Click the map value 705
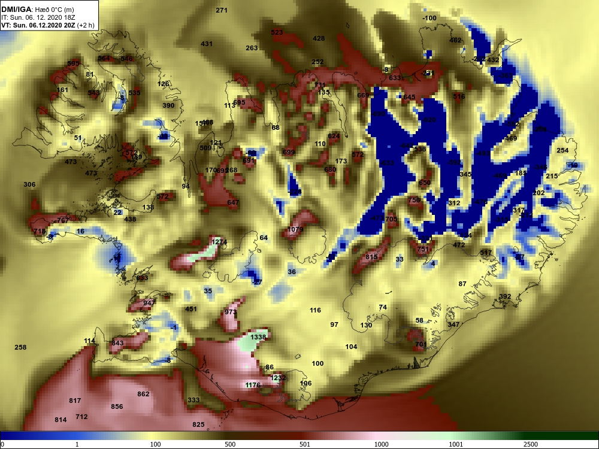The width and height of the screenshot is (599, 449). (392, 219)
